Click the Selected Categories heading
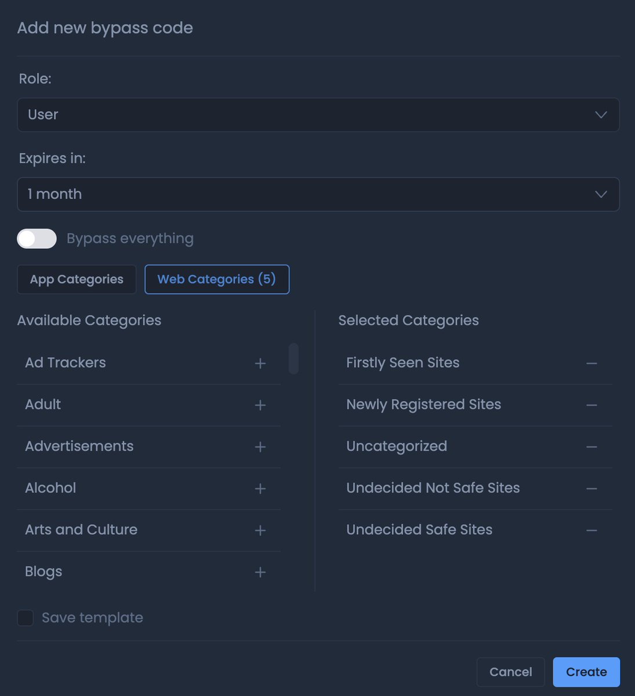 click(x=409, y=321)
